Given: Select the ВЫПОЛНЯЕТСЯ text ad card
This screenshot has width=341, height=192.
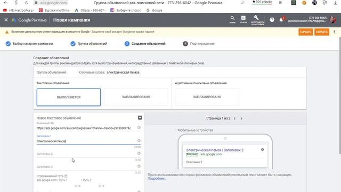Looking at the screenshot, I should tap(69, 97).
